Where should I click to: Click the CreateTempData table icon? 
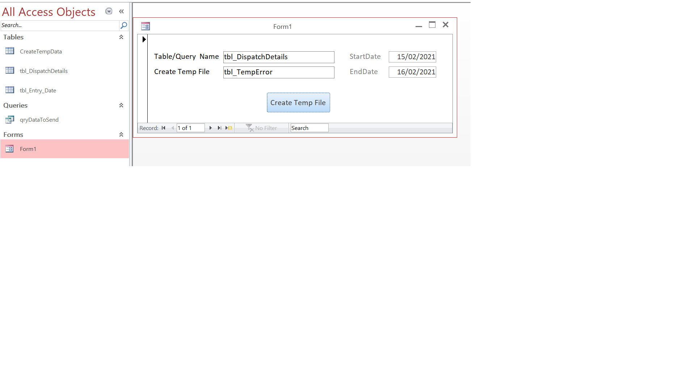click(x=10, y=51)
